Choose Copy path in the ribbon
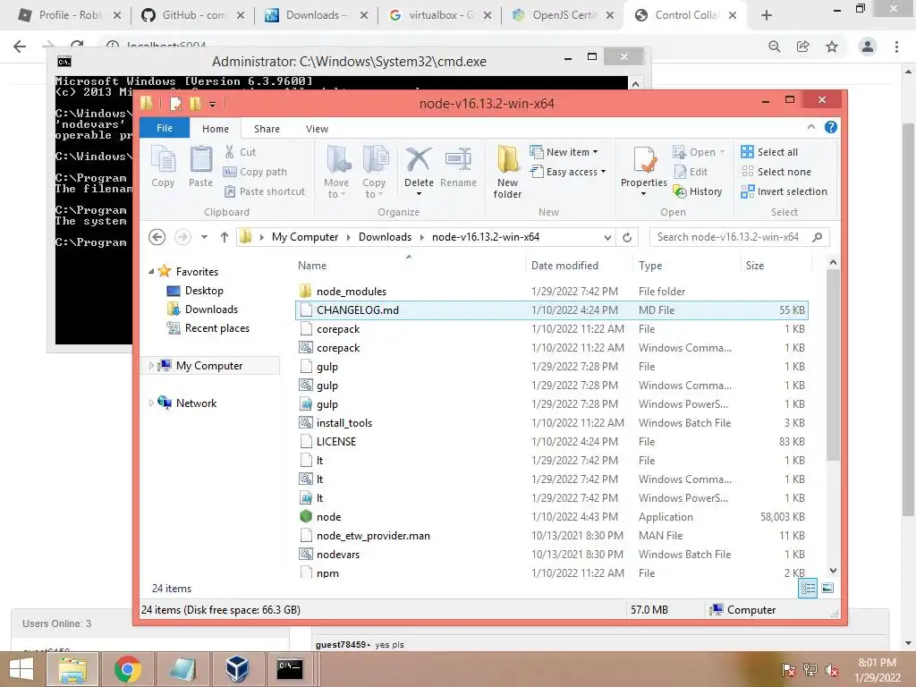 [x=255, y=172]
